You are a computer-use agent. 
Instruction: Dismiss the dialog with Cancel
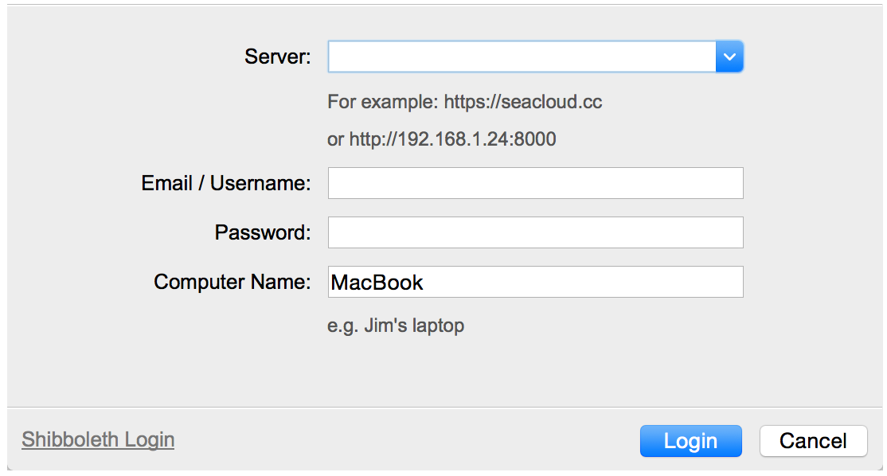coord(813,441)
